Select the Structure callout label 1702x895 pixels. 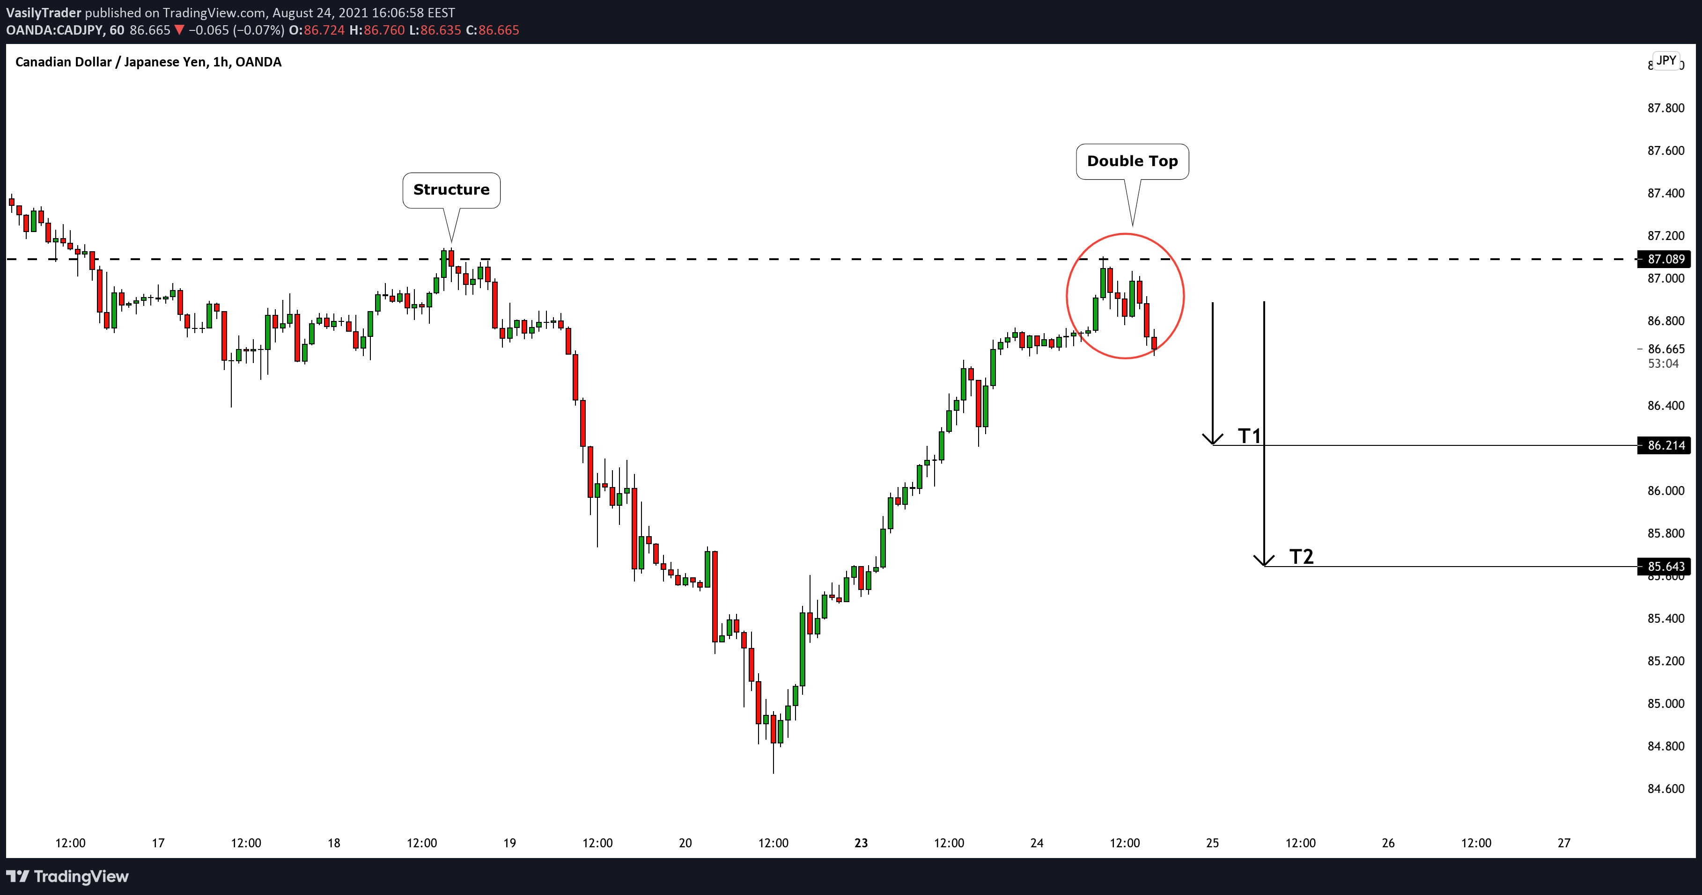point(451,190)
